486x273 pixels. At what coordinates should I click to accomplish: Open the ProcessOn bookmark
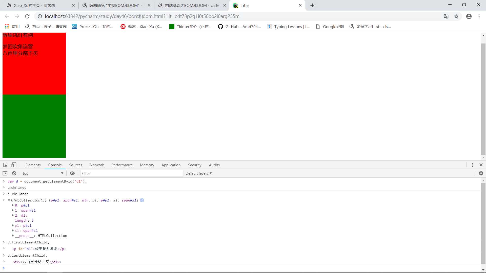pyautogui.click(x=93, y=27)
